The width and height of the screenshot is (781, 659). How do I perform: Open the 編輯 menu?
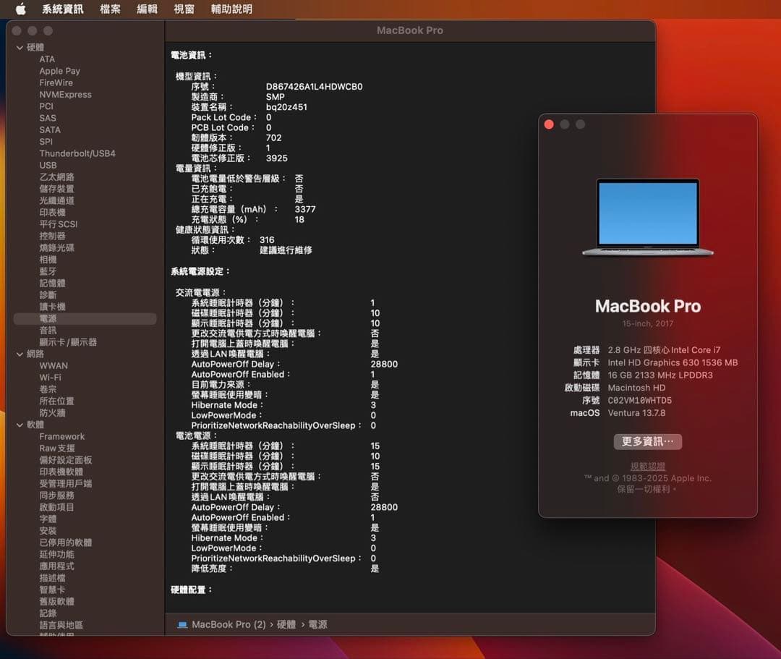point(147,9)
